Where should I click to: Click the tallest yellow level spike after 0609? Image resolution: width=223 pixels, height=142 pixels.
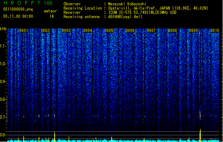200,135
